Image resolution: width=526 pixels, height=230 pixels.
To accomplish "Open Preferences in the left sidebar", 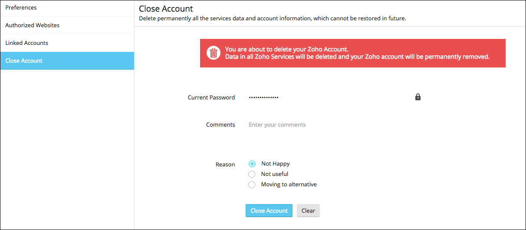I will pos(21,8).
